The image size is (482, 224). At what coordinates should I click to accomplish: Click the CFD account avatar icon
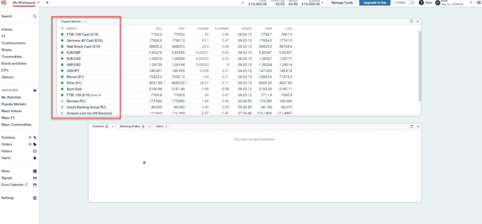437,3
